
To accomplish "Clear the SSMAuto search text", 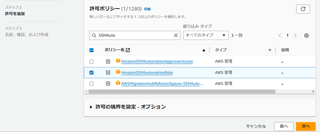I will tap(176, 35).
